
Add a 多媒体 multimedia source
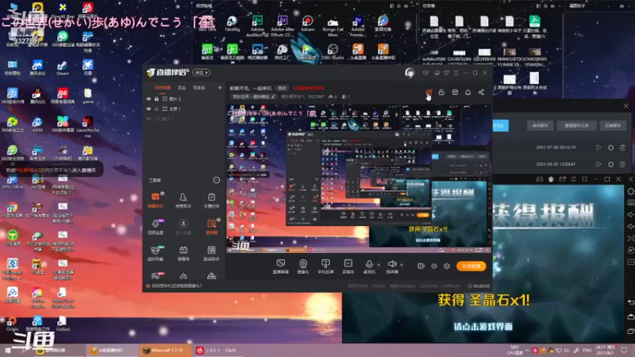pyautogui.click(x=348, y=267)
